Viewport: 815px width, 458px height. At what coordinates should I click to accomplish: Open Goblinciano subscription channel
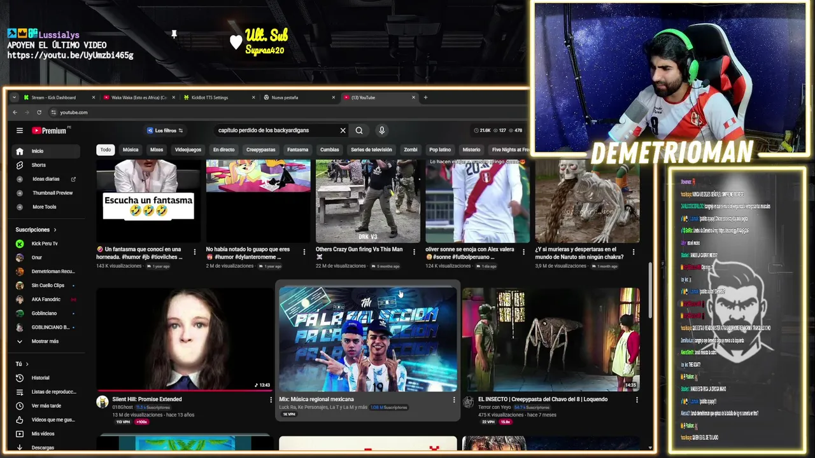(45, 314)
